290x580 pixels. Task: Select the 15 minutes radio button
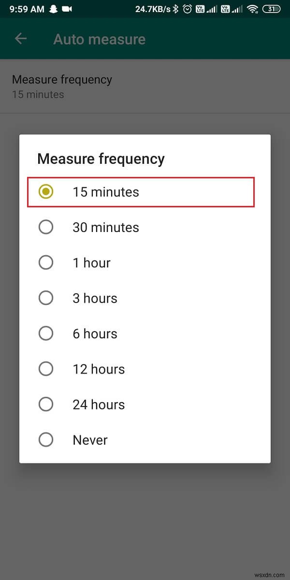pos(46,191)
